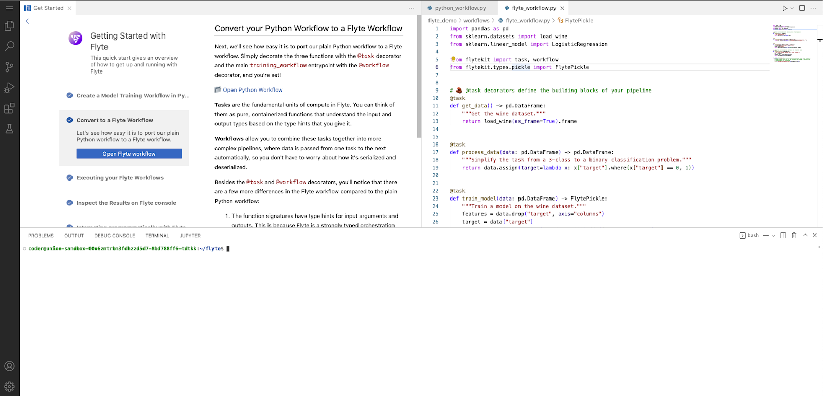823x396 pixels.
Task: Open the Source Control view
Action: (9, 67)
